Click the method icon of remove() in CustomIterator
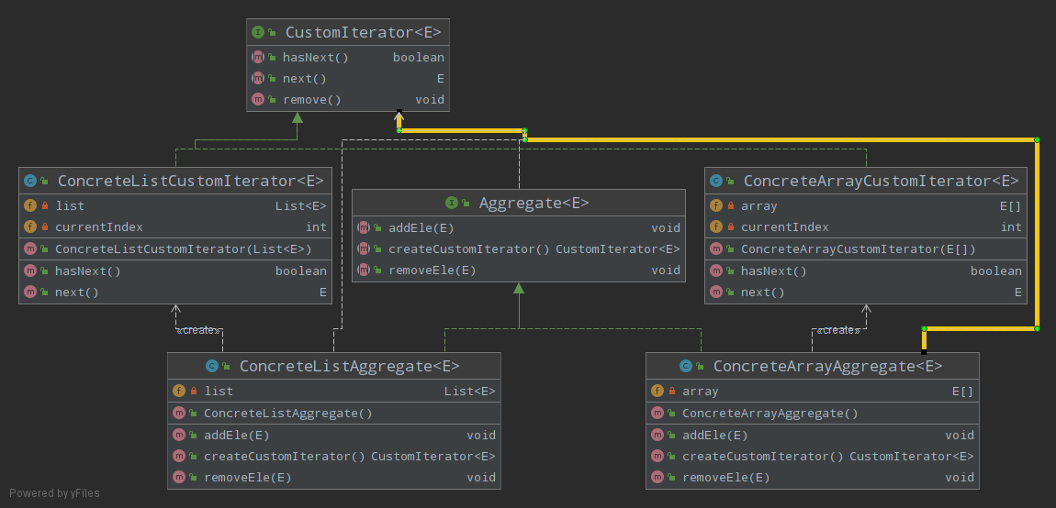The height and width of the screenshot is (508, 1056). pyautogui.click(x=257, y=100)
